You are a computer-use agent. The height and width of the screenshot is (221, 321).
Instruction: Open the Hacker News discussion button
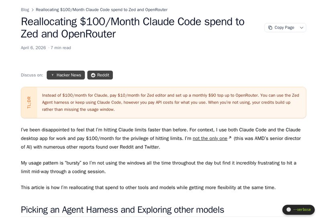click(x=66, y=75)
